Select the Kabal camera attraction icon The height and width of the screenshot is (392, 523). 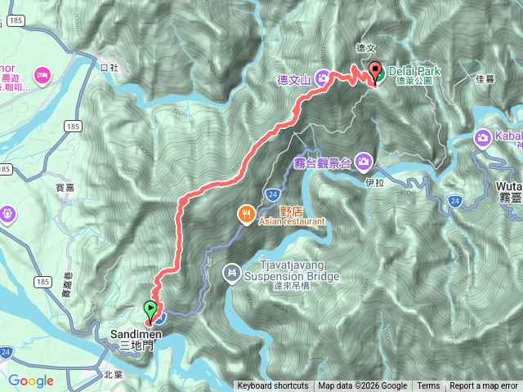[482, 139]
